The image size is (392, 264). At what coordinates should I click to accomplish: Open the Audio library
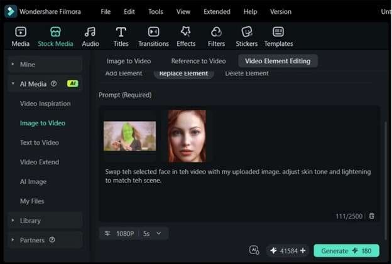[x=90, y=36]
